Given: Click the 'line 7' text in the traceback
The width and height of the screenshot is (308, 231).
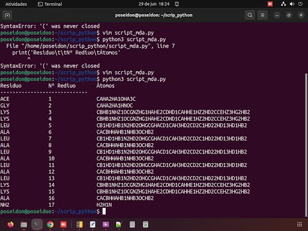Looking at the screenshot, I should pos(166,46).
